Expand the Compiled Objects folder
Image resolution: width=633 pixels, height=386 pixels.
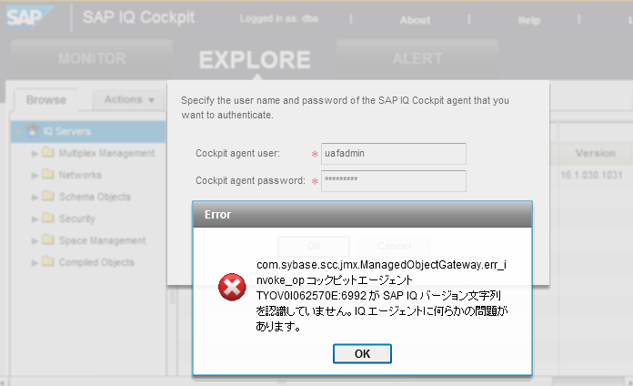click(x=35, y=263)
